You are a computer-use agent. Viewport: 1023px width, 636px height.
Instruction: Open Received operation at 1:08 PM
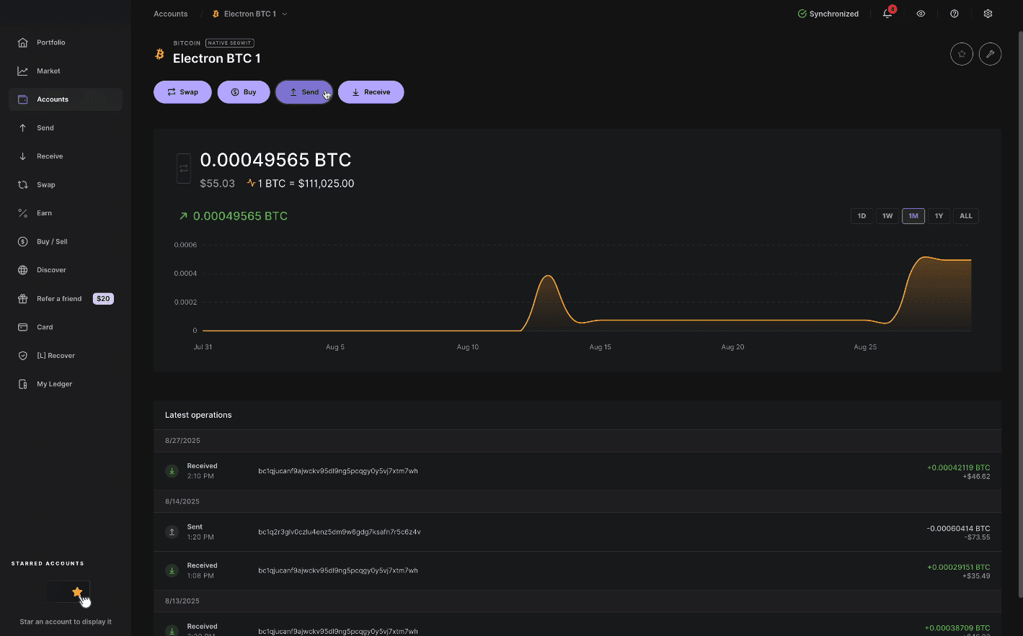point(577,570)
